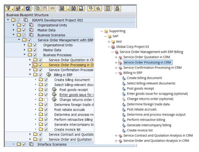Open the Set Filter toolbar button

(9, 8)
